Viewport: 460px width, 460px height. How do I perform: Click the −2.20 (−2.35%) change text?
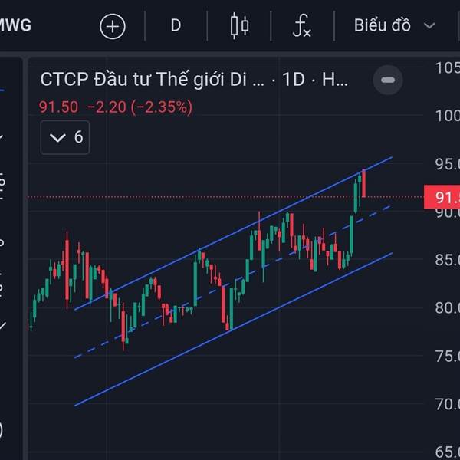(139, 107)
